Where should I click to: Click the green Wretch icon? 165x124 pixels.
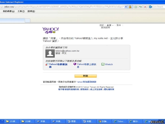tap(103, 64)
